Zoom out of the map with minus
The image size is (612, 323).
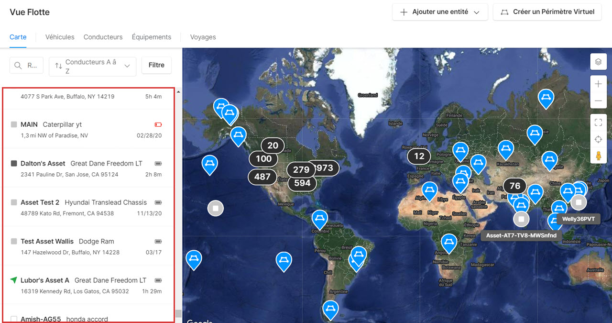598,101
